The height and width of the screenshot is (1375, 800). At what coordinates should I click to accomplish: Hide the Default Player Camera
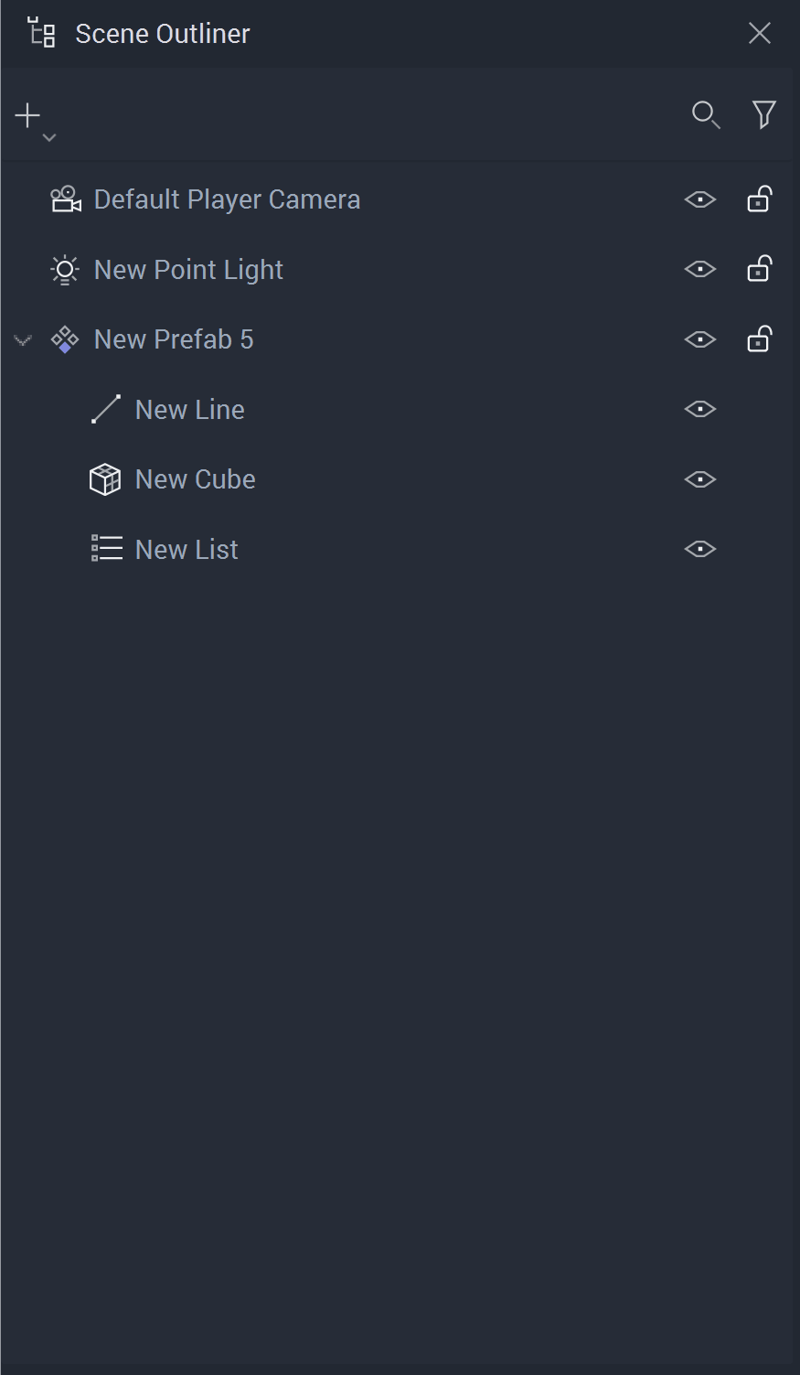[699, 199]
